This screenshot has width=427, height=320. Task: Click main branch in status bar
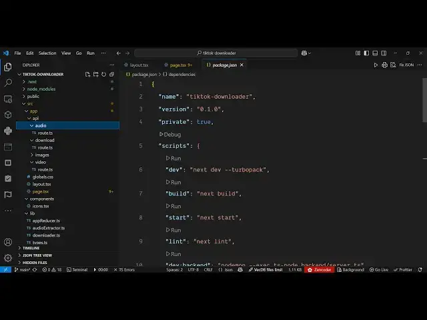coord(22,269)
